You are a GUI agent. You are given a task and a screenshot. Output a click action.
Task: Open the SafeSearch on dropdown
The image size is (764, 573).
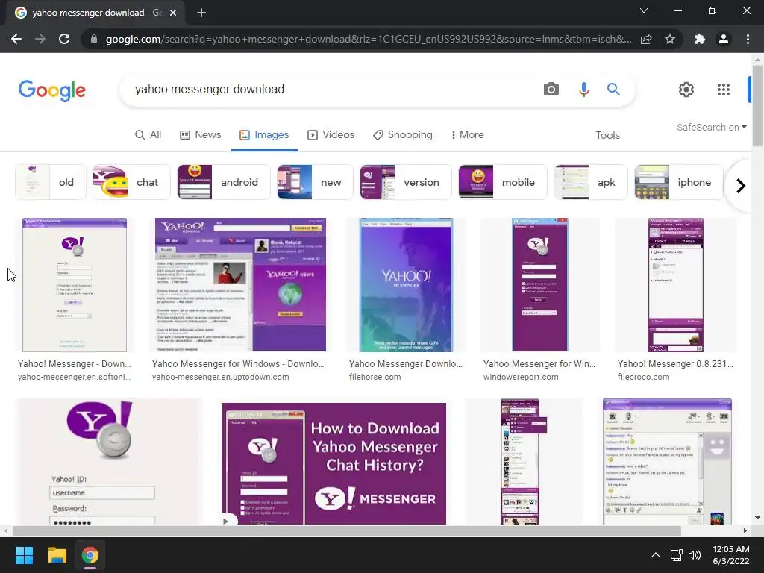(711, 127)
